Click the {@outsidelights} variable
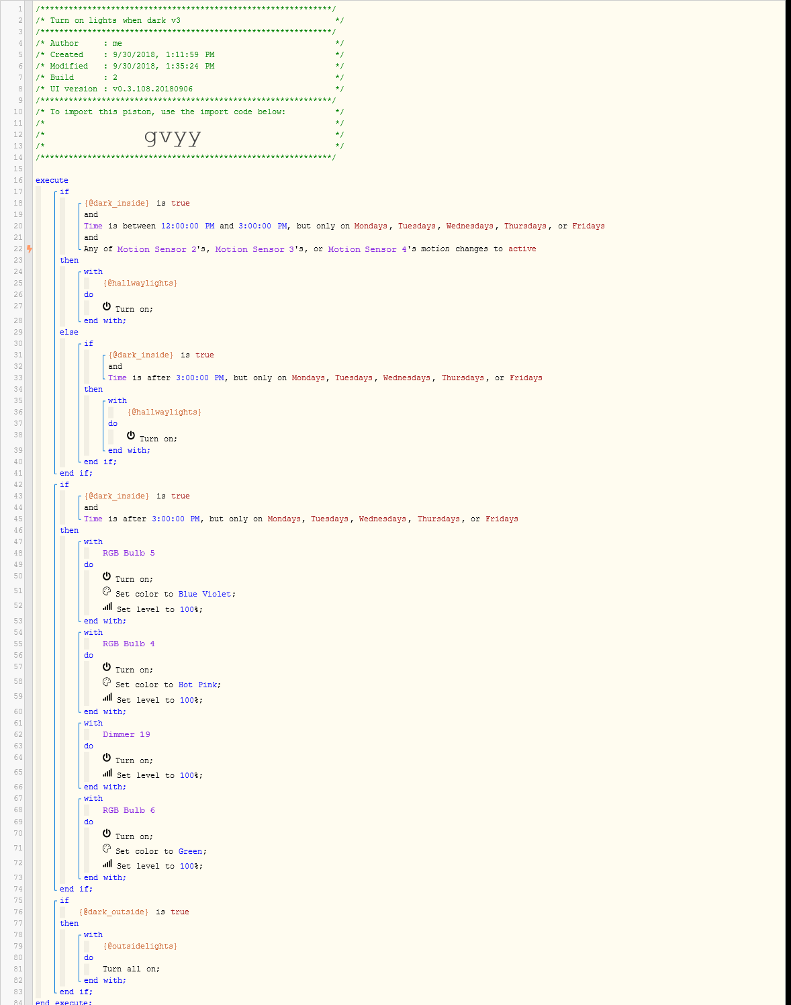791x1005 pixels. pyautogui.click(x=140, y=946)
